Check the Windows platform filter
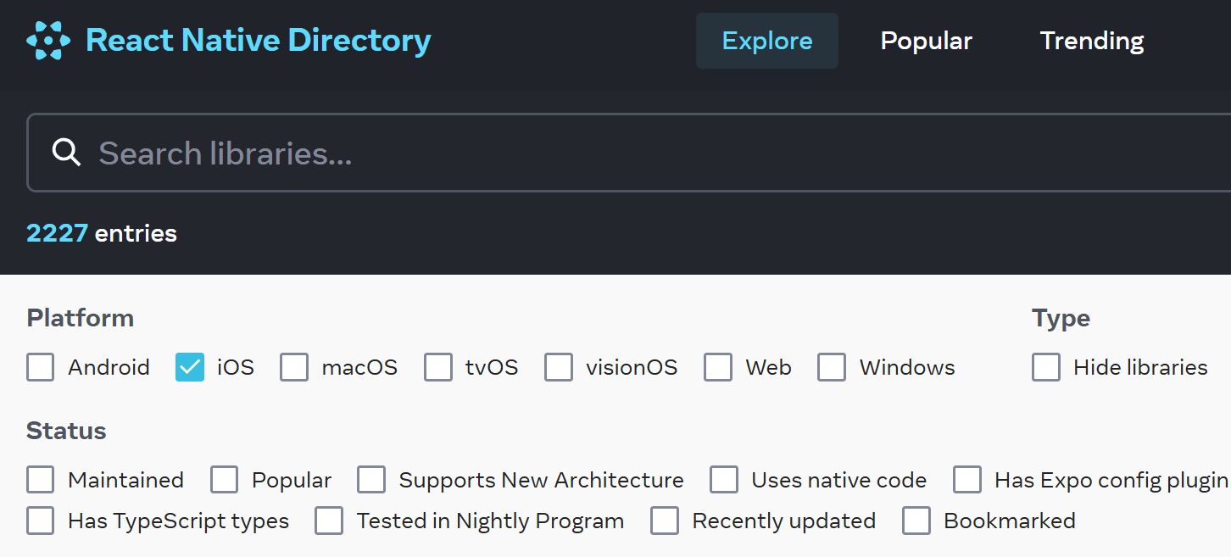This screenshot has width=1231, height=557. (832, 367)
